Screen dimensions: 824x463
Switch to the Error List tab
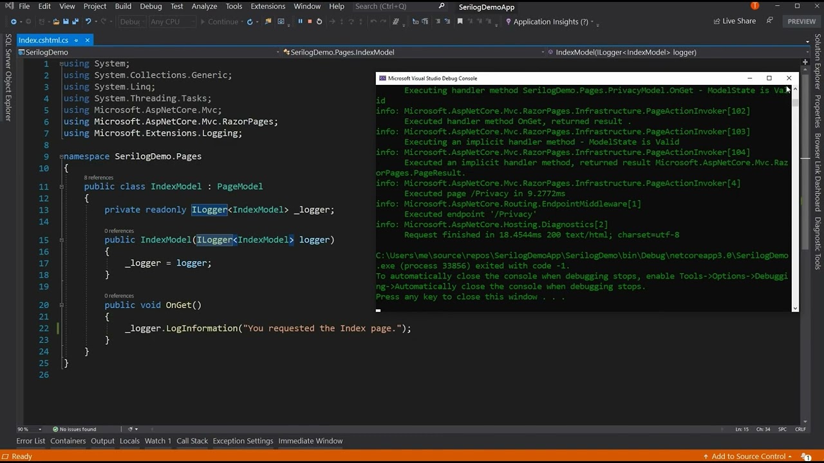coord(31,441)
